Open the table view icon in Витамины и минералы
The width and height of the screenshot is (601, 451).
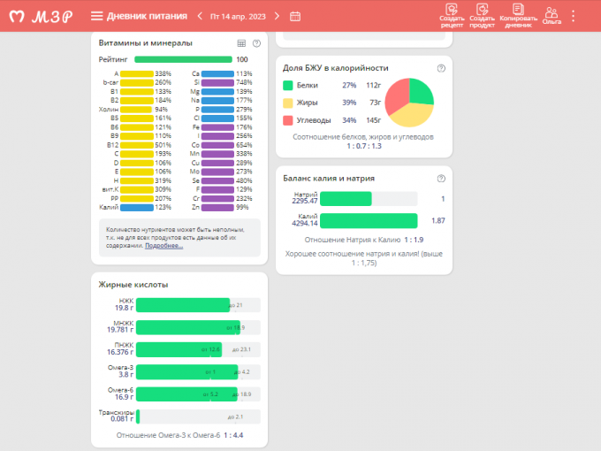(241, 42)
